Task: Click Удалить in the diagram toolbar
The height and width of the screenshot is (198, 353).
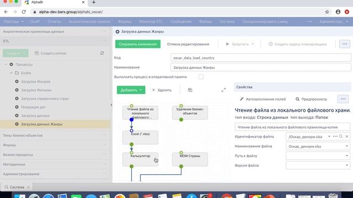Action: point(162,90)
